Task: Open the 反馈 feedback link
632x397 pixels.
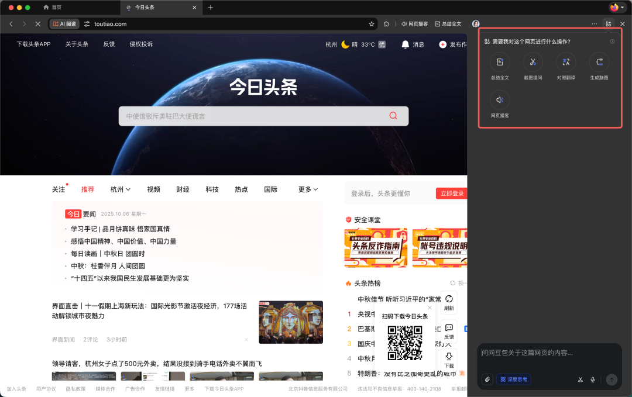Action: click(108, 44)
